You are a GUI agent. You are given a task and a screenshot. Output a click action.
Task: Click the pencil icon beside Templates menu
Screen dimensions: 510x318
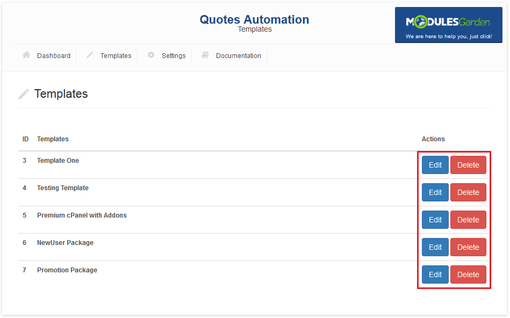90,55
